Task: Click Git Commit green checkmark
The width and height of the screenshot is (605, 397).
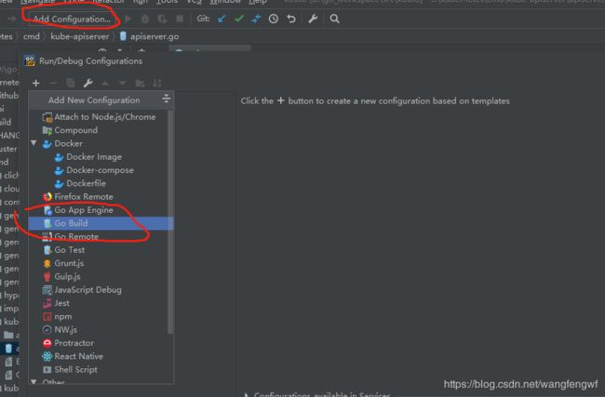Action: tap(239, 19)
